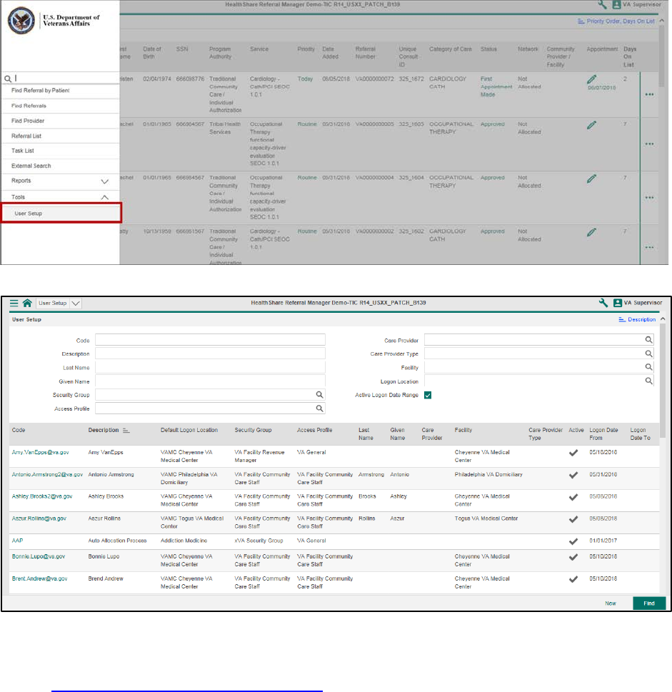Go to Home via the house icon
Image resolution: width=672 pixels, height=692 pixels.
click(27, 304)
